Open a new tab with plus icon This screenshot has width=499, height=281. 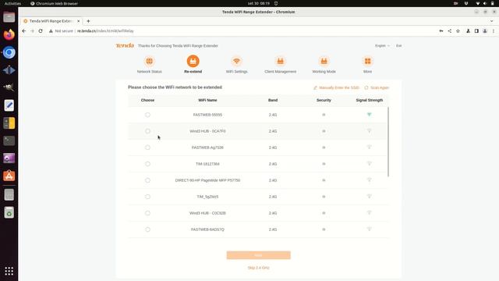pyautogui.click(x=88, y=21)
